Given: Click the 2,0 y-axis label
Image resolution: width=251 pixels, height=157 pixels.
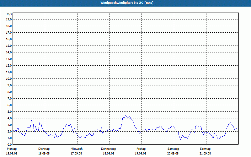Looking at the screenshot, I should click(x=10, y=131).
